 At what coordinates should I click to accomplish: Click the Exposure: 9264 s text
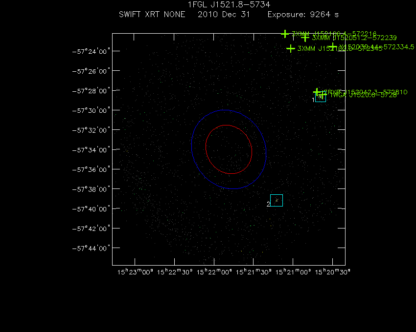point(303,14)
